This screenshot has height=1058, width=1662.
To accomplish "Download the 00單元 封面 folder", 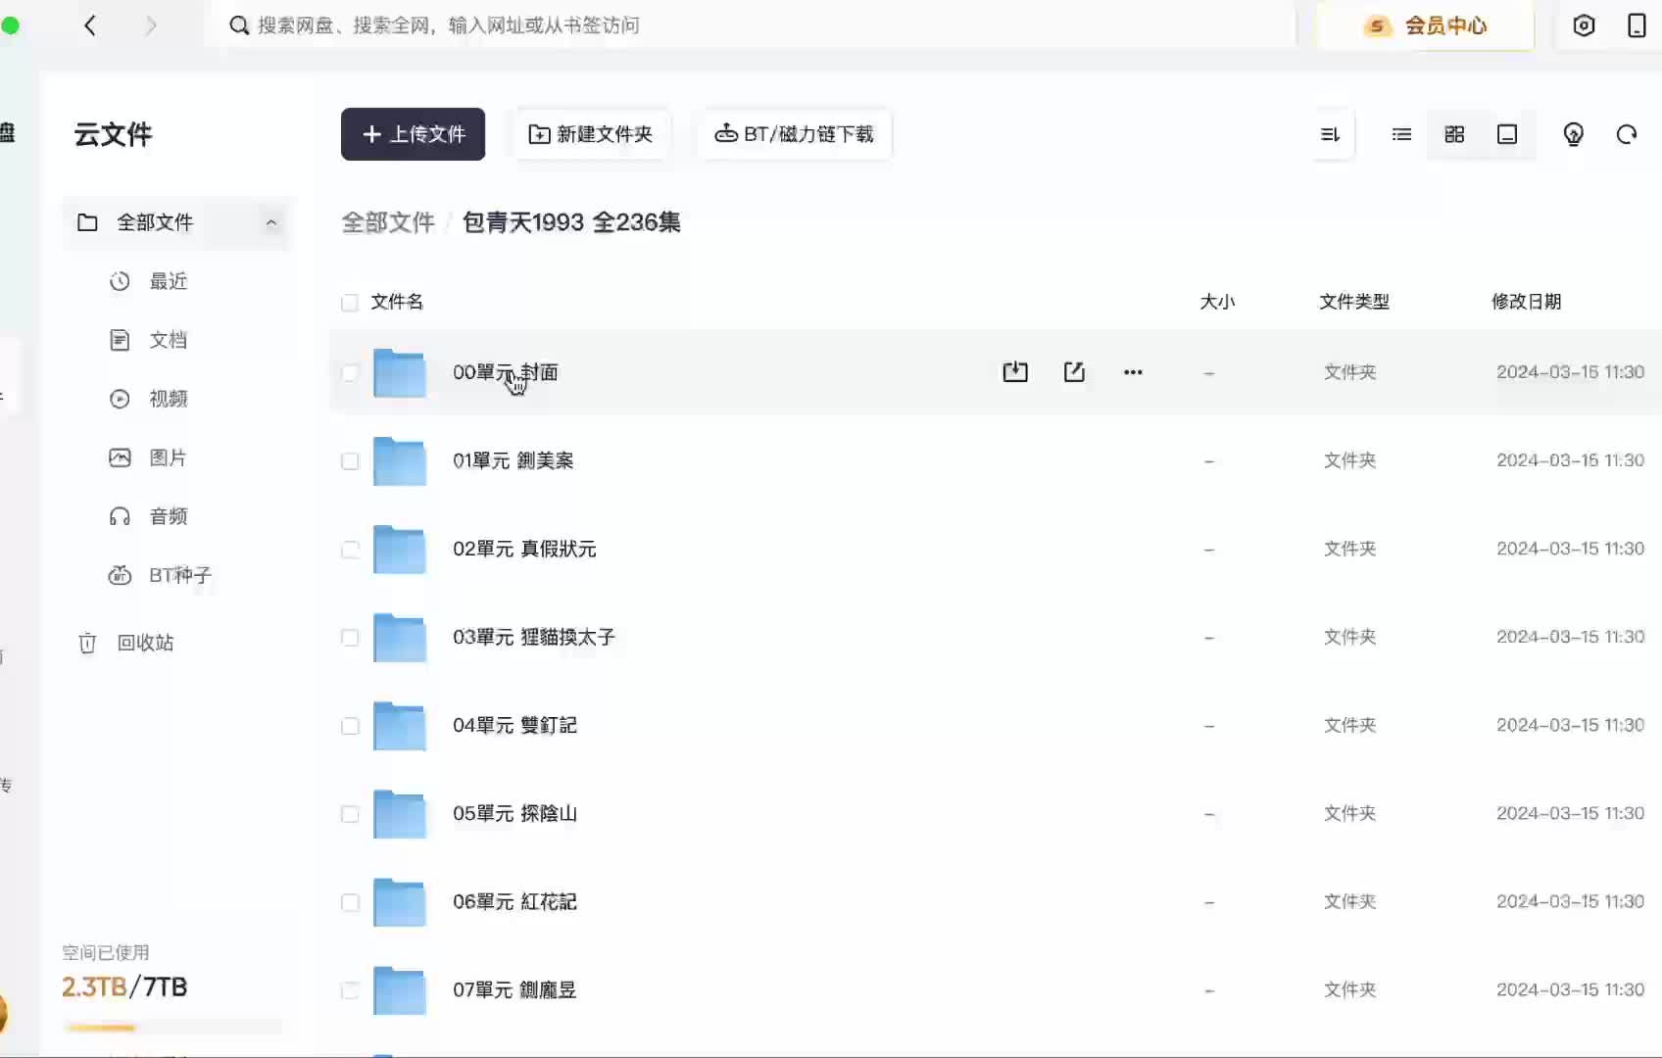I will 1015,372.
